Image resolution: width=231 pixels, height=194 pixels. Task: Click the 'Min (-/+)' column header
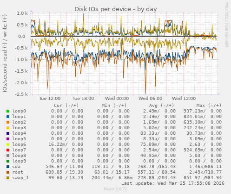click(x=114, y=106)
